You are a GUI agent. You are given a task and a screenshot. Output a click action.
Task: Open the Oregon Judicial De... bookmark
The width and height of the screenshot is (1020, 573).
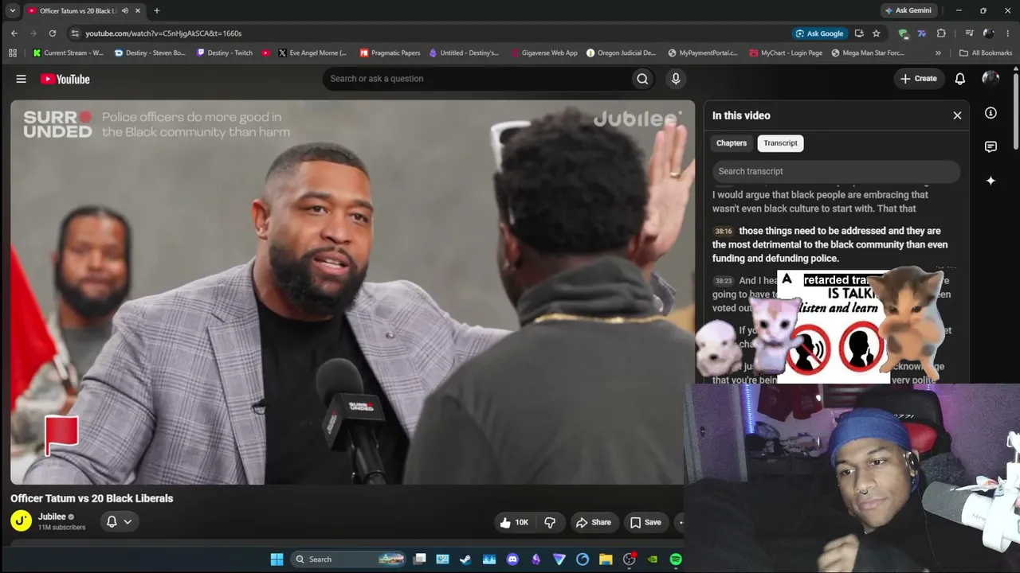click(x=622, y=53)
